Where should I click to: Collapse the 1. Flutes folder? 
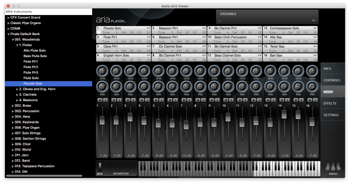(x=17, y=45)
